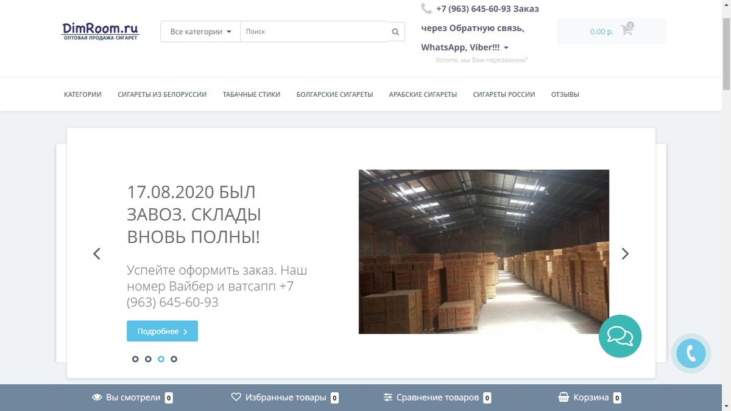Show next slide with right arrow
Viewport: 731px width, 411px height.
(x=625, y=254)
